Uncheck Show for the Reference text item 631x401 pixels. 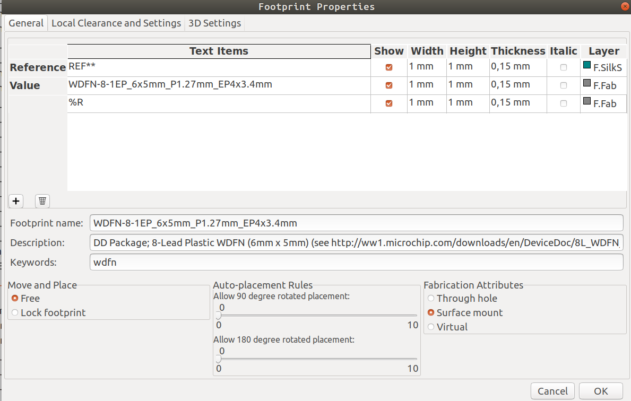point(388,67)
